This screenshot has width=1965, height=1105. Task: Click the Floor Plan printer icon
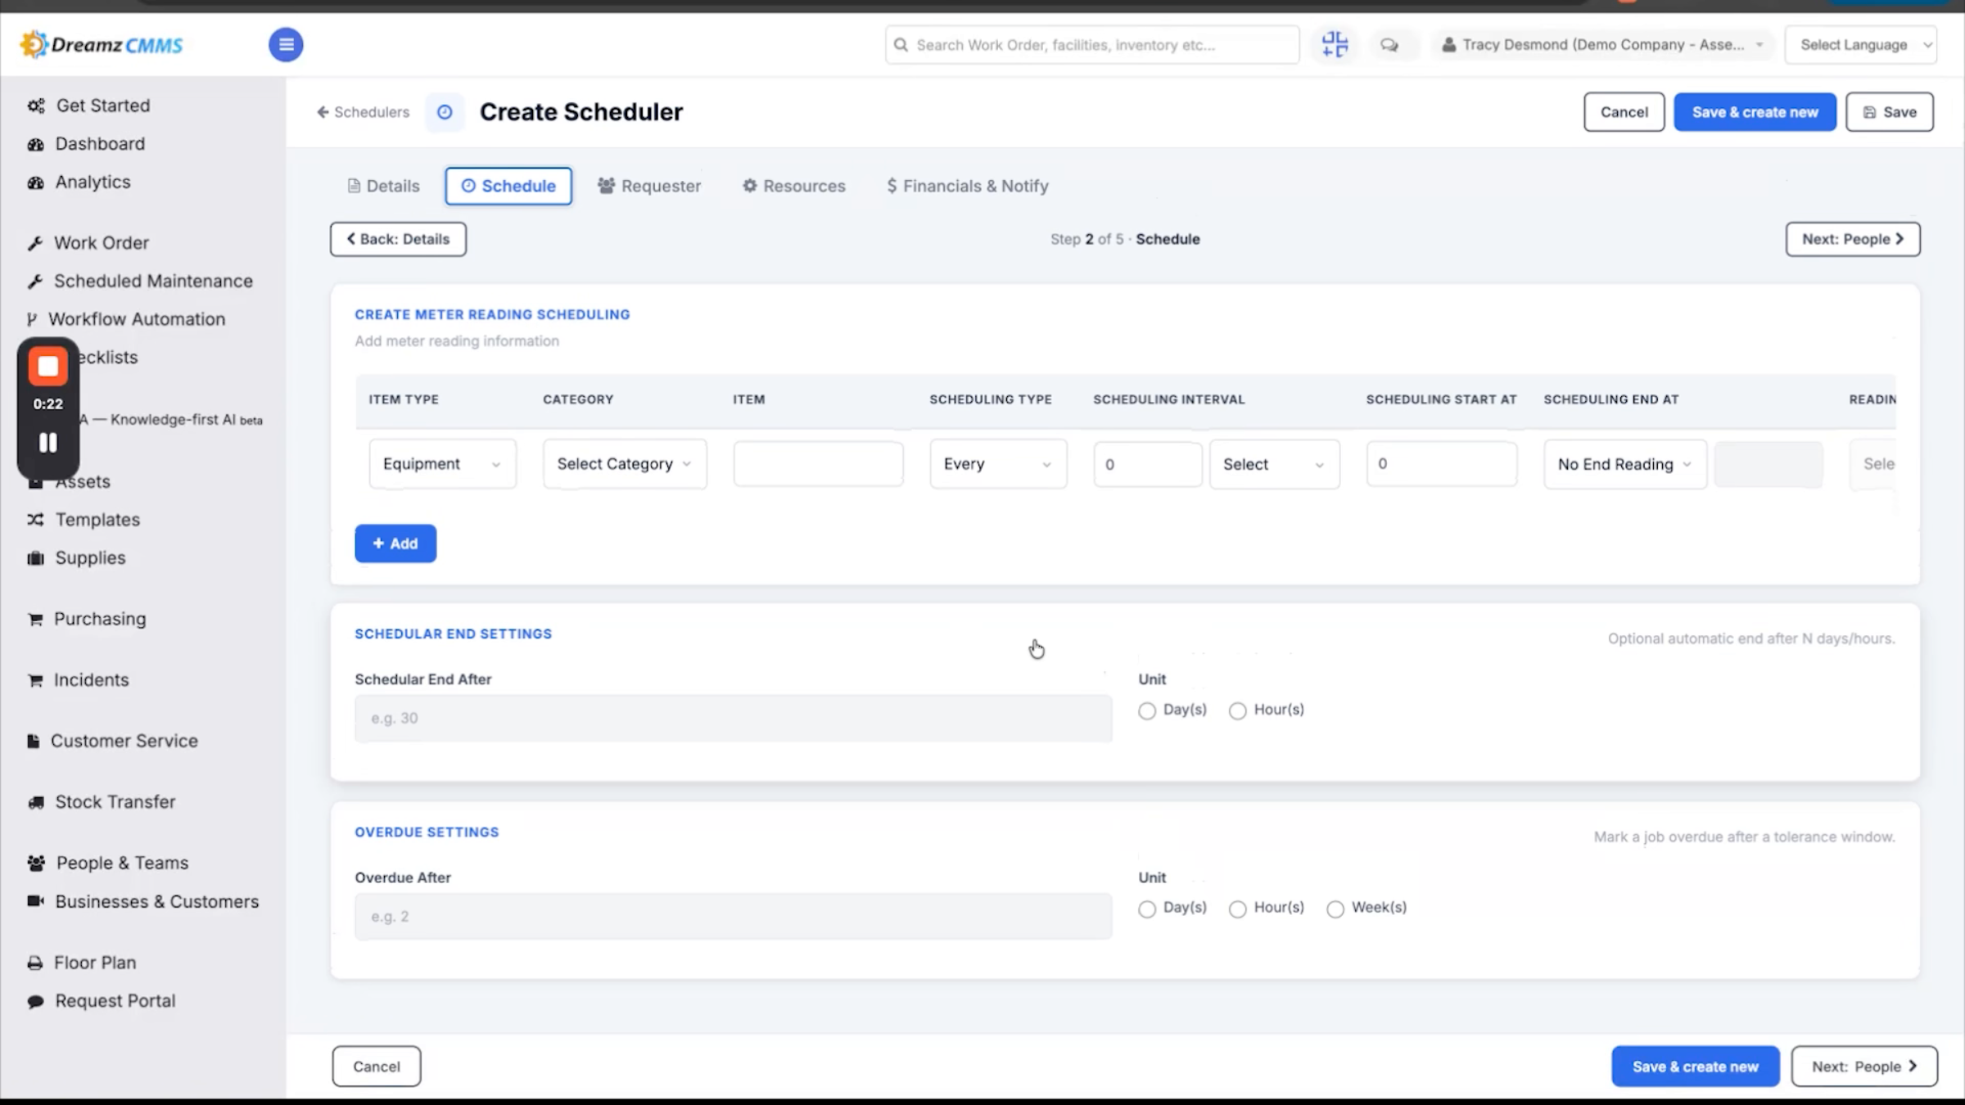click(x=34, y=963)
